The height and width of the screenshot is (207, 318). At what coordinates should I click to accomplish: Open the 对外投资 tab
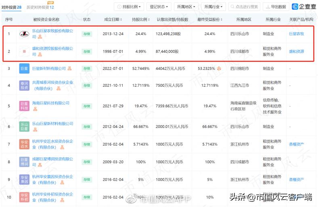[11, 7]
